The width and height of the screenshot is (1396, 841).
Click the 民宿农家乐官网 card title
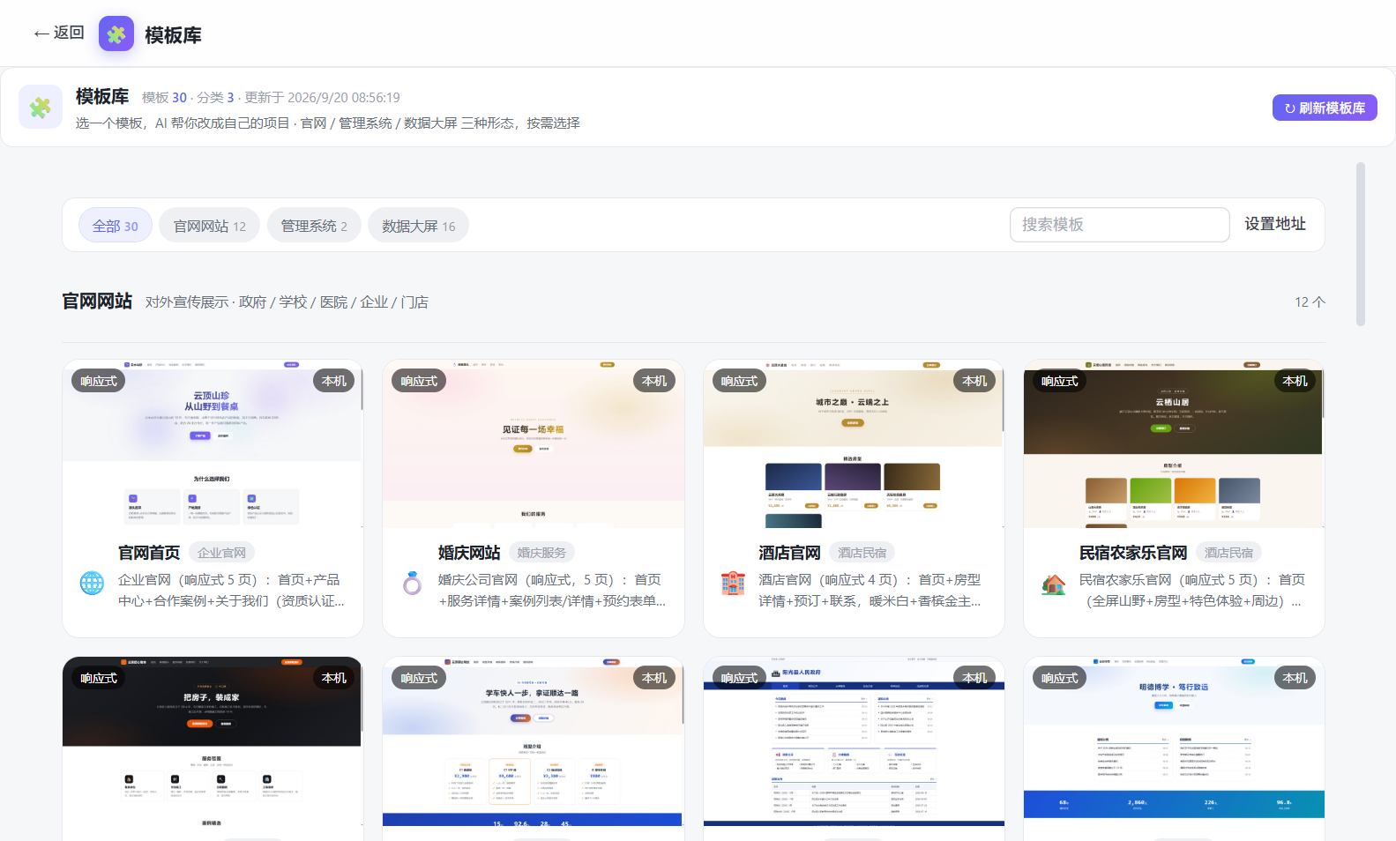coord(1133,553)
